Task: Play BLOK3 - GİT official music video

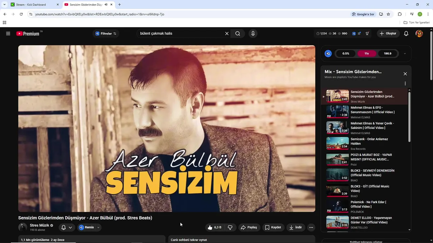Action: pos(365,191)
